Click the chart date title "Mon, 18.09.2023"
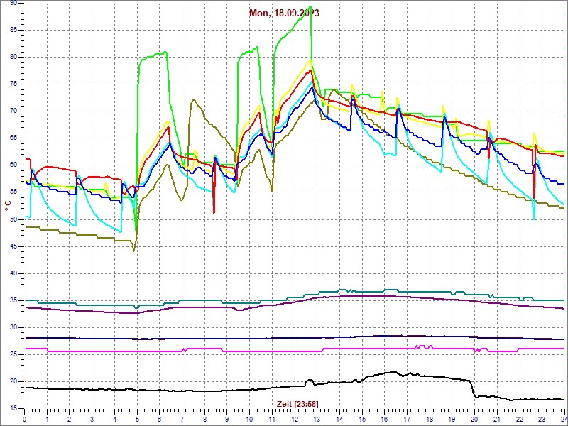The width and height of the screenshot is (568, 426). pyautogui.click(x=284, y=13)
